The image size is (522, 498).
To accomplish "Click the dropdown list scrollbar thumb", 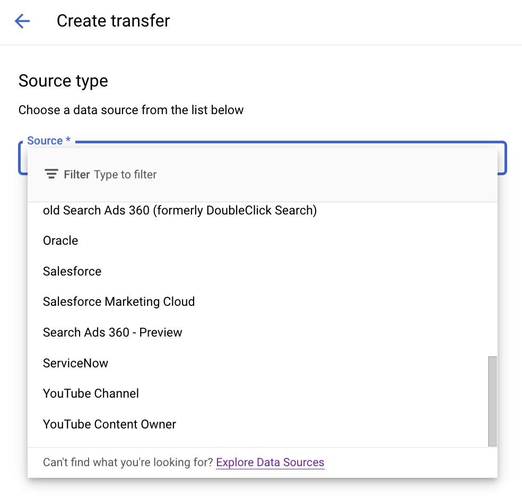I will pyautogui.click(x=492, y=401).
